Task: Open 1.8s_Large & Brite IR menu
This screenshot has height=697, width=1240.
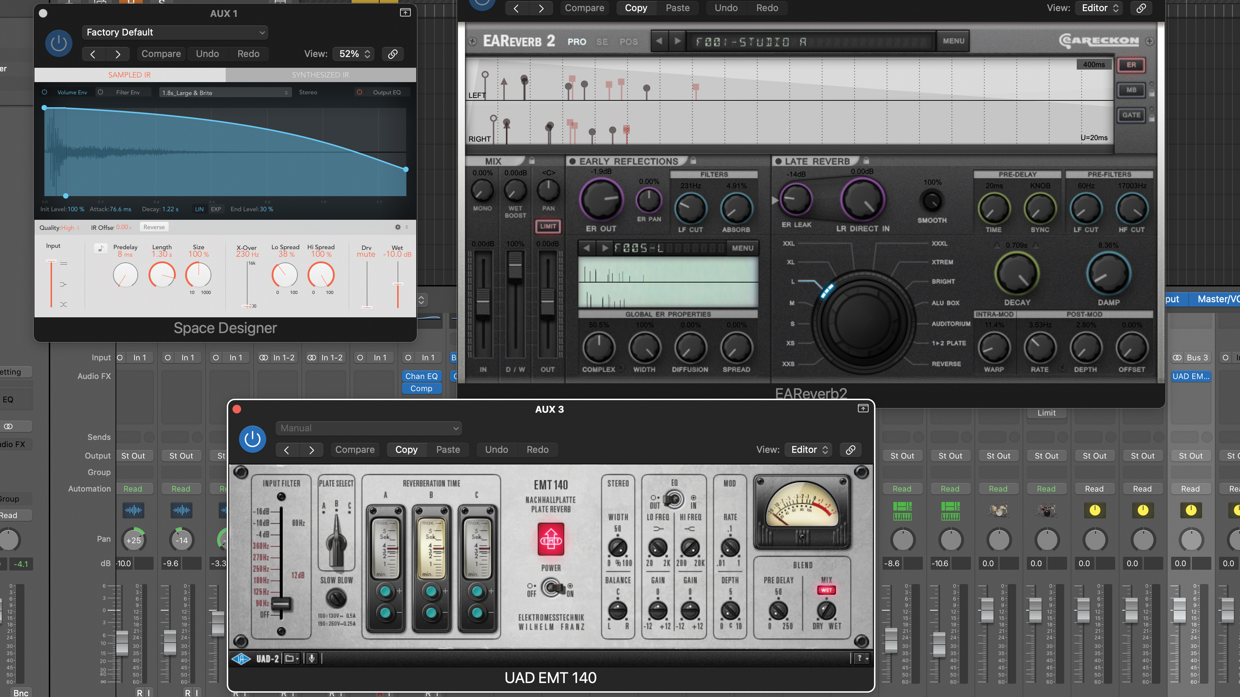Action: 225,93
